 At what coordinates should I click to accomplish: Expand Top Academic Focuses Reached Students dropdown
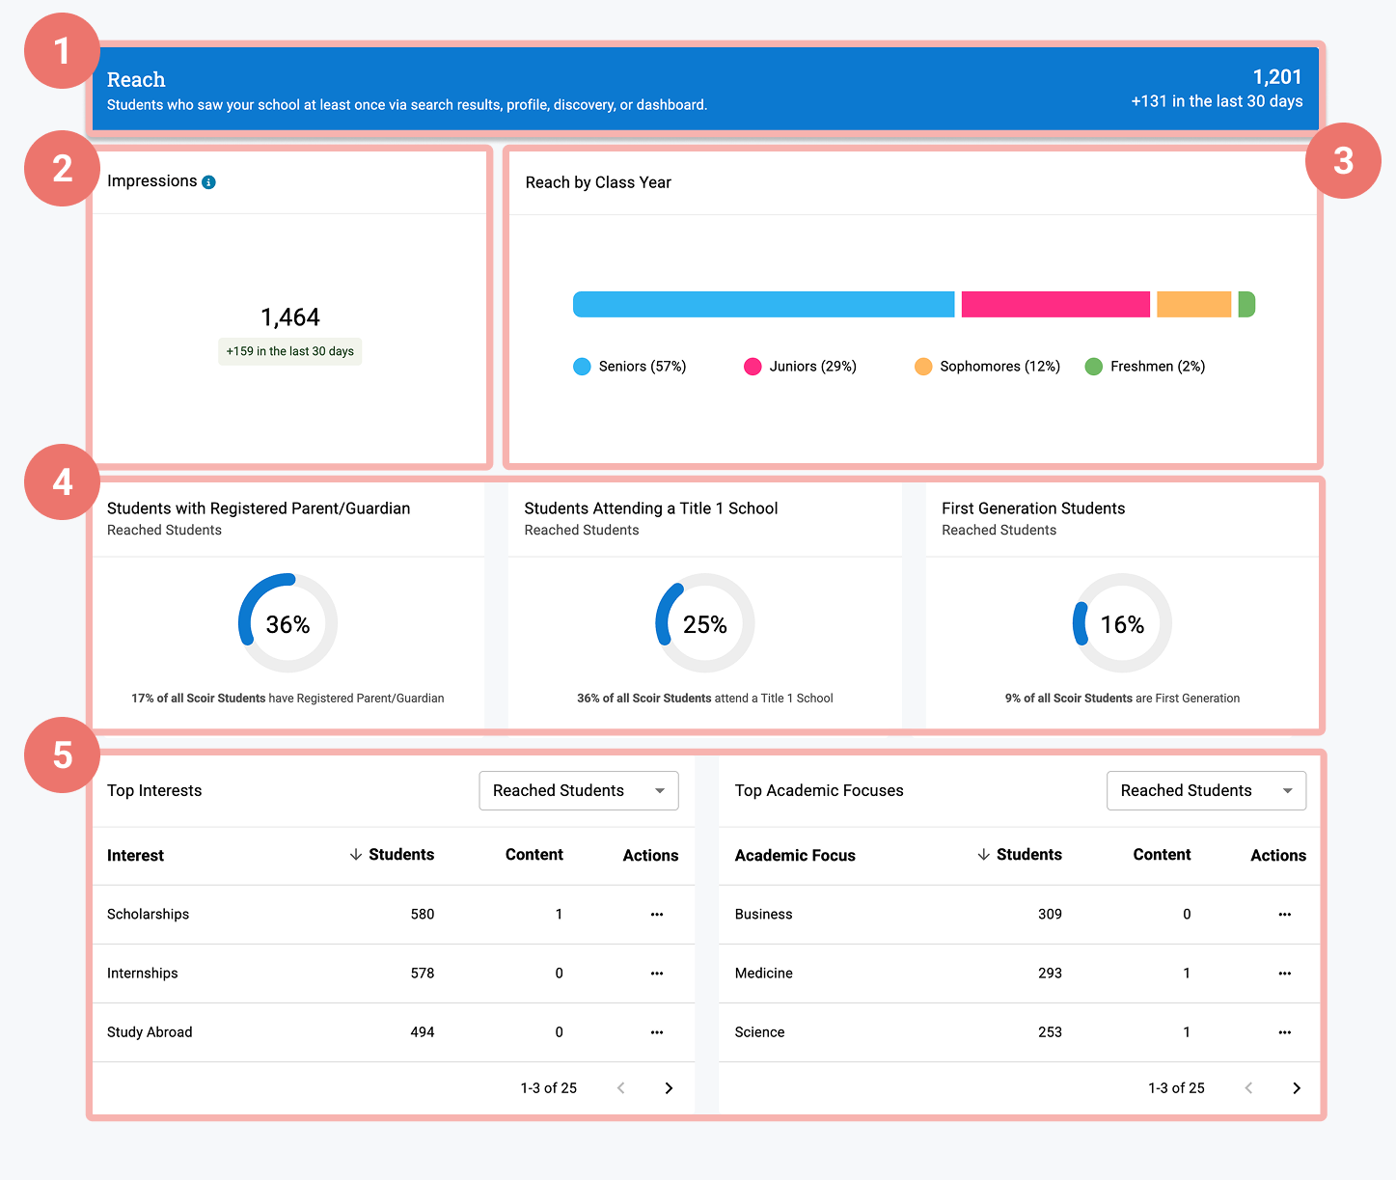(x=1206, y=791)
